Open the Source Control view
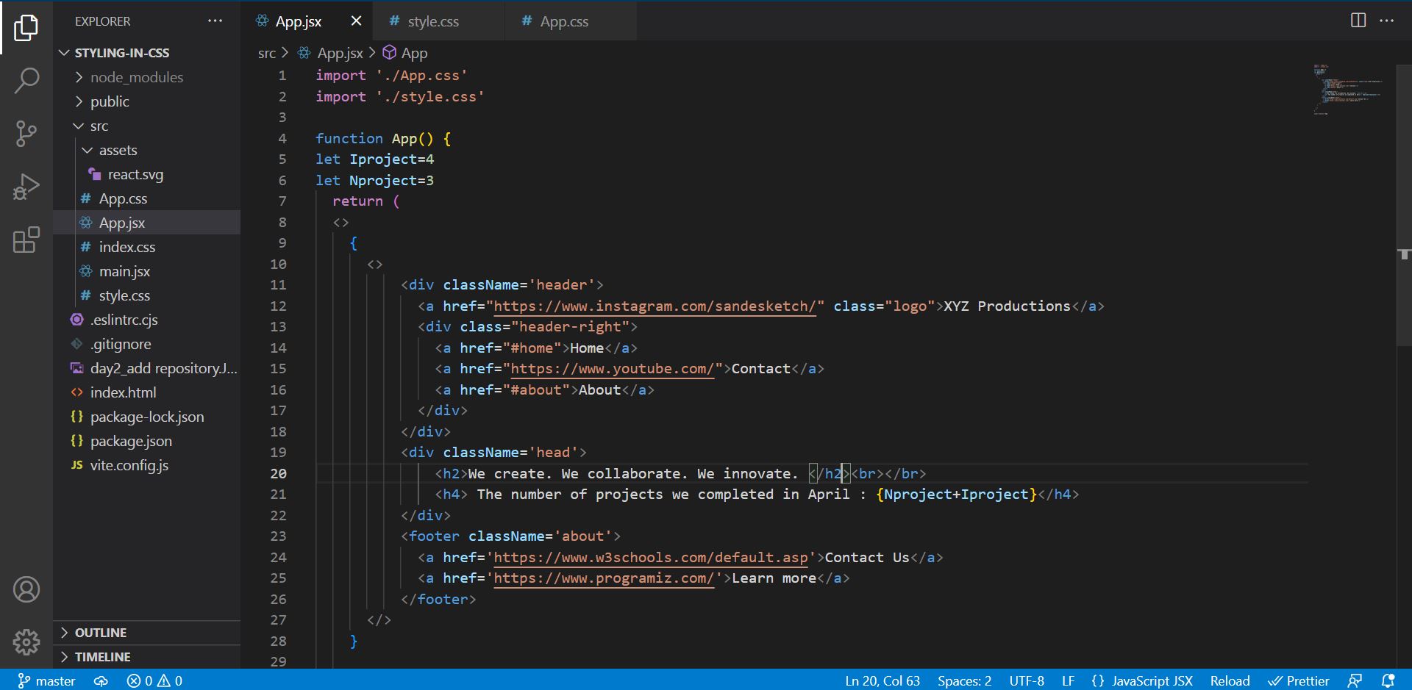The image size is (1412, 690). [26, 134]
